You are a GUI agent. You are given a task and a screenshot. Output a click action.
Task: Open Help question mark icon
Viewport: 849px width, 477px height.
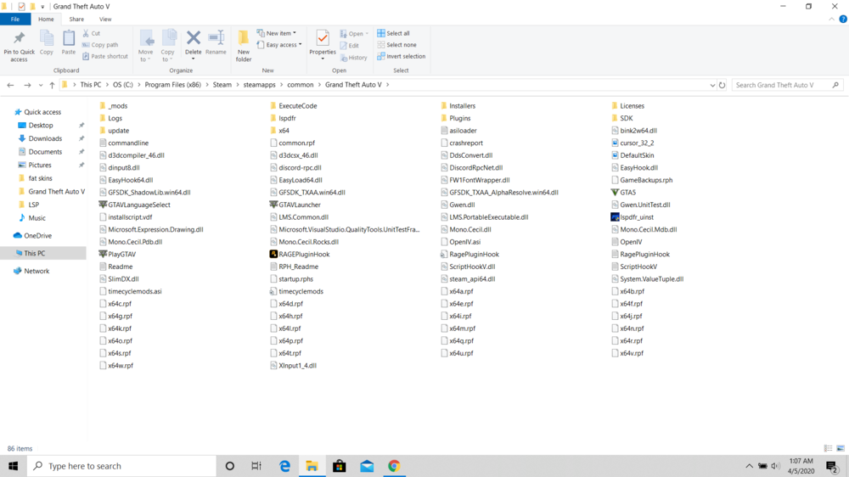coord(843,20)
